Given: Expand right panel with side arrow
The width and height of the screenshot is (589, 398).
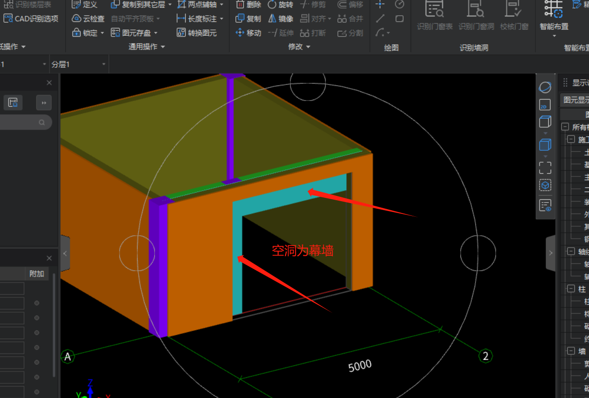Looking at the screenshot, I should click(551, 253).
